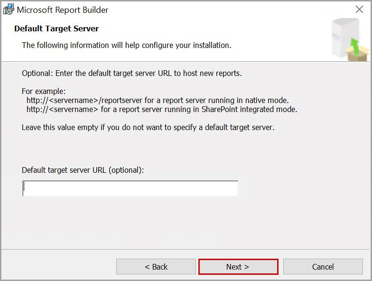The height and width of the screenshot is (281, 372).
Task: Close the Microsoft Report Builder window
Action: coord(359,9)
